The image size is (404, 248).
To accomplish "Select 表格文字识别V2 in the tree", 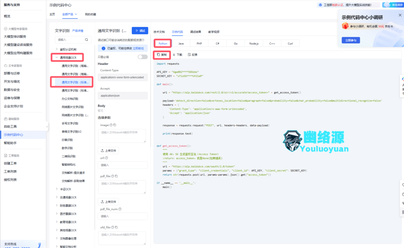I will [x=71, y=132].
